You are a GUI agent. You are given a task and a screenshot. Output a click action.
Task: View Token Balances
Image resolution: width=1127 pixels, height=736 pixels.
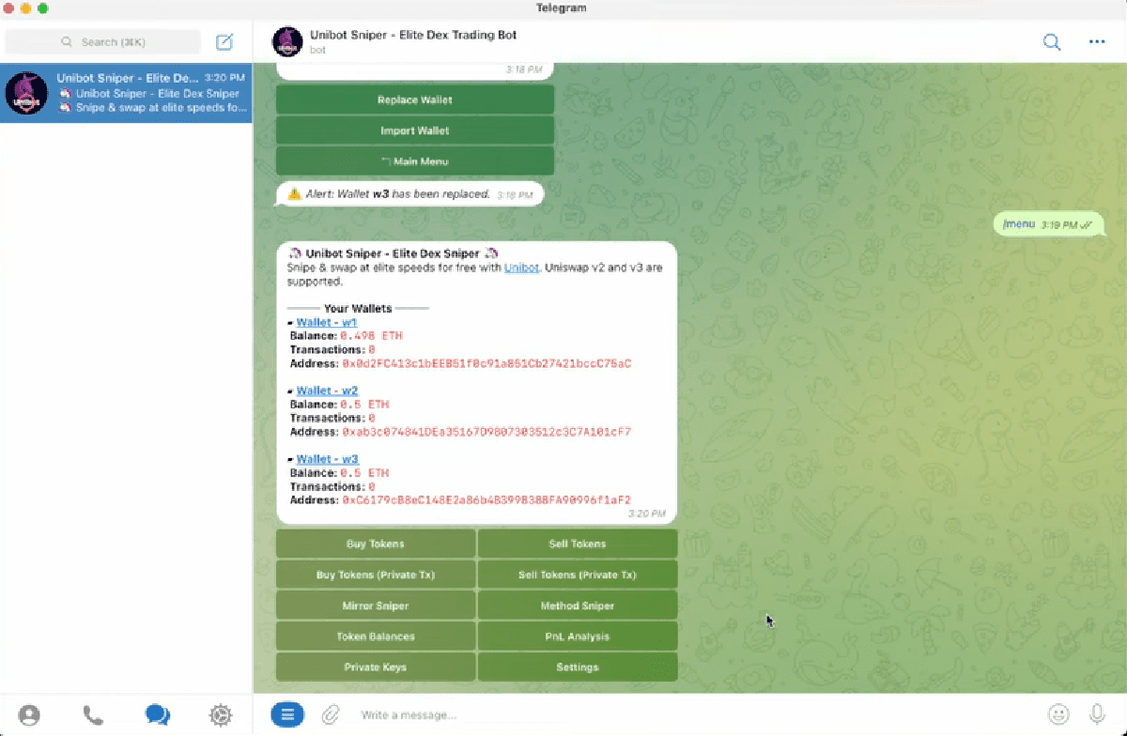[376, 636]
